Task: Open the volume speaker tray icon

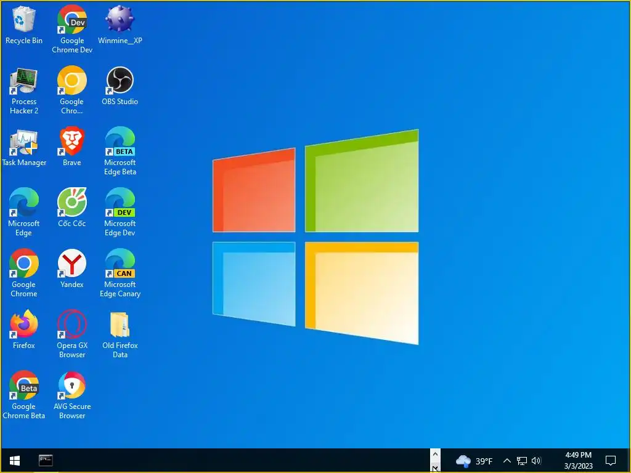Action: [537, 461]
